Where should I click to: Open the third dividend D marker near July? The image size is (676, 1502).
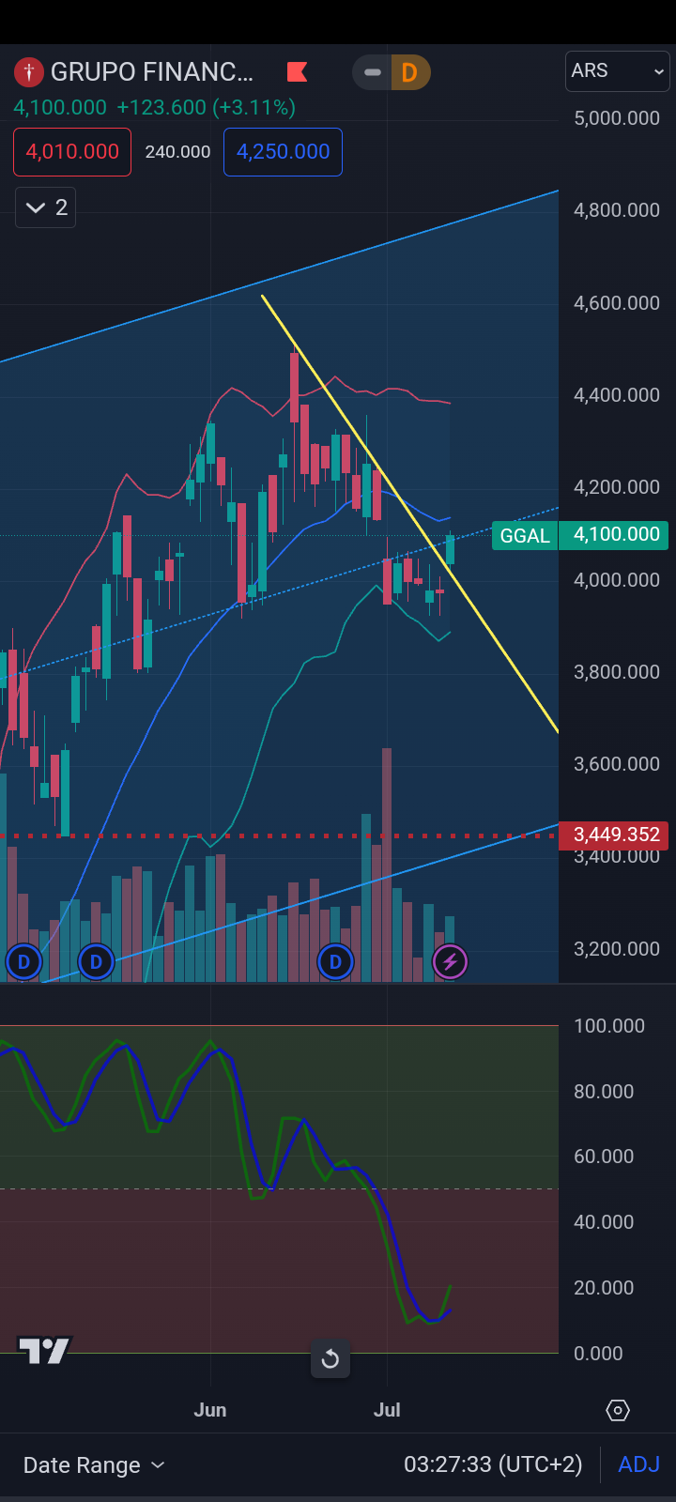[335, 961]
